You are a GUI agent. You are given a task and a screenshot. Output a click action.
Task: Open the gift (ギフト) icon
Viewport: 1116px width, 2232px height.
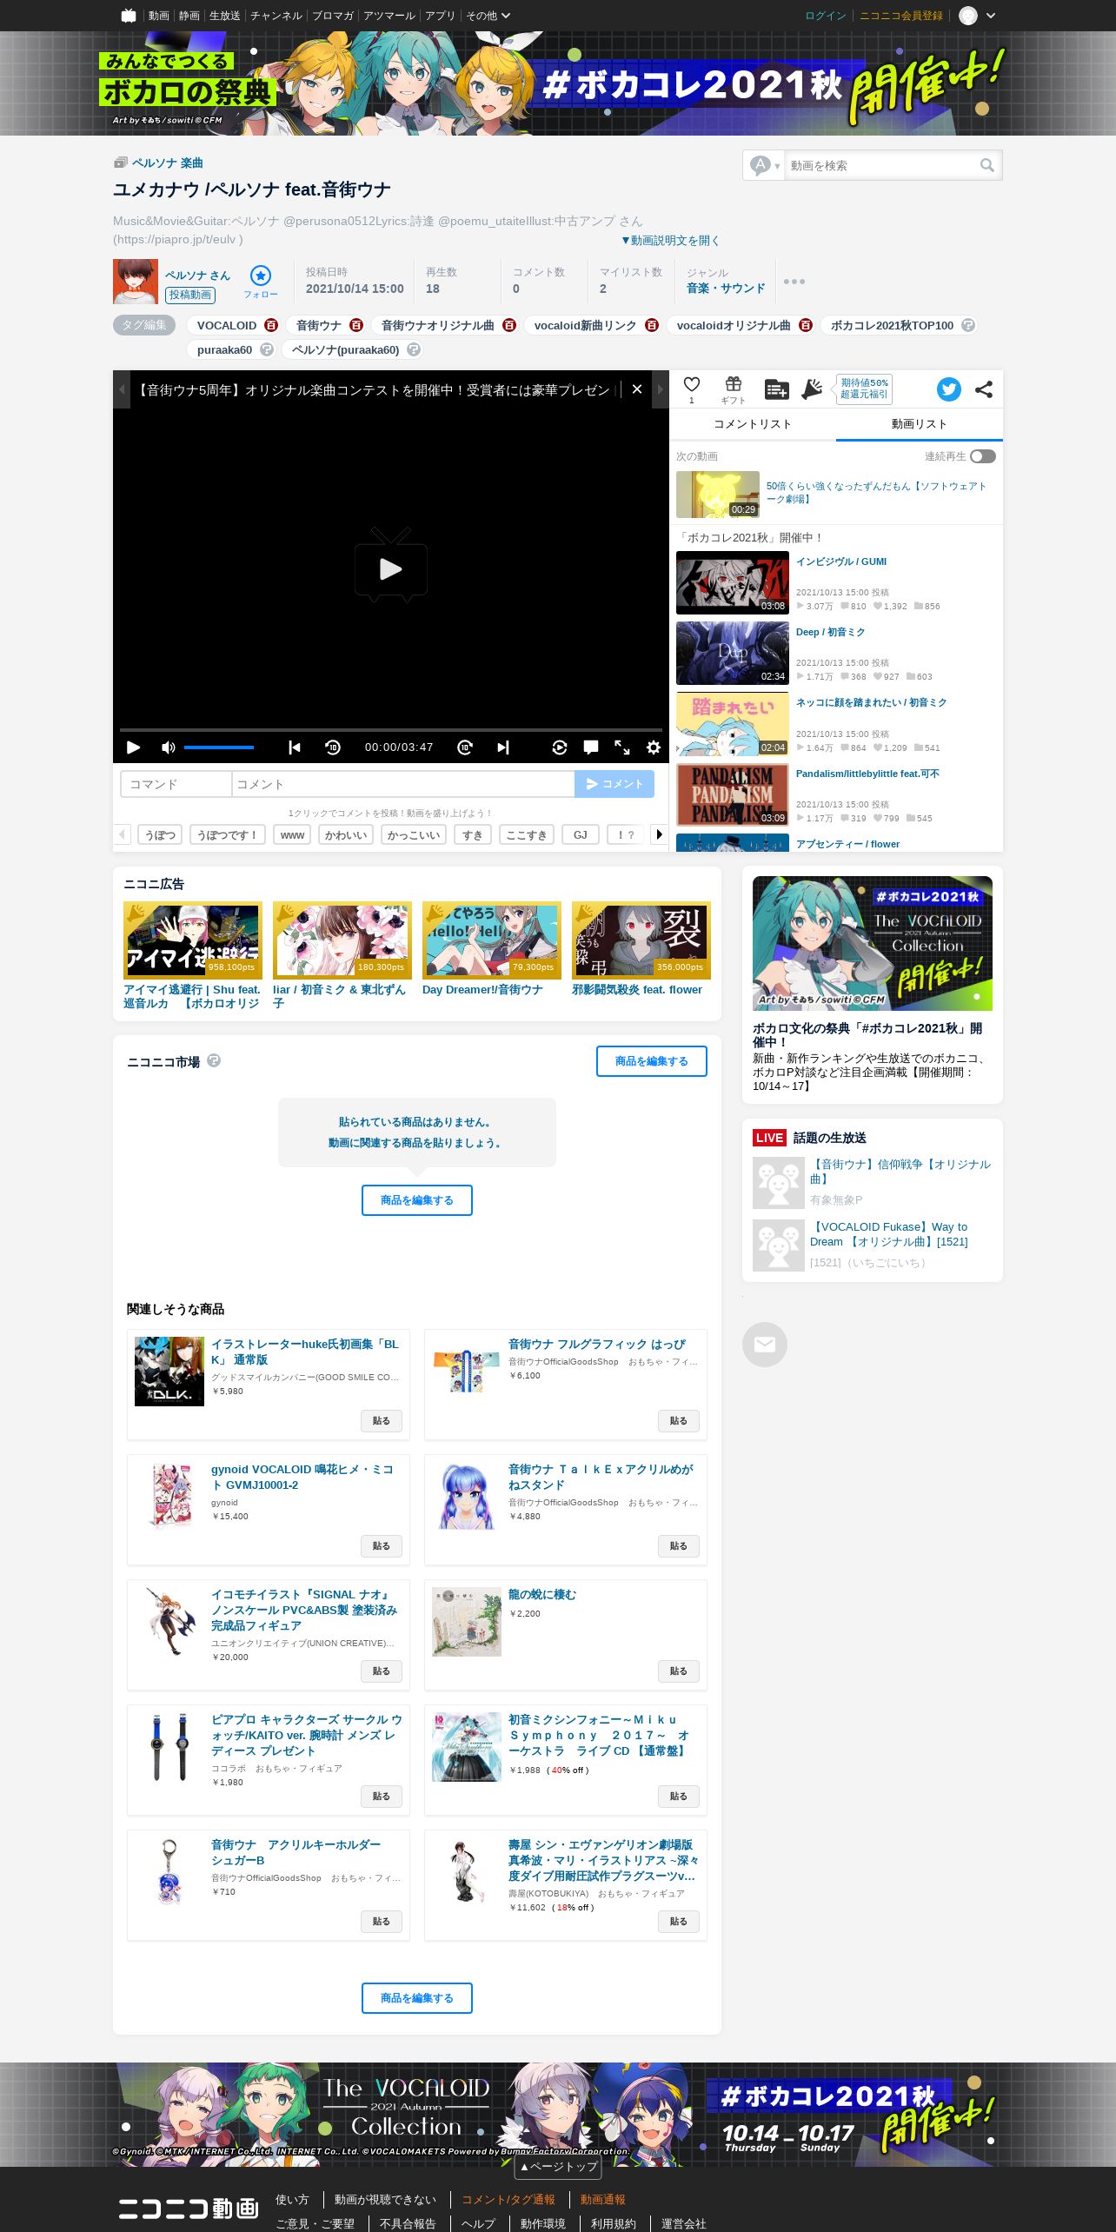pyautogui.click(x=734, y=385)
